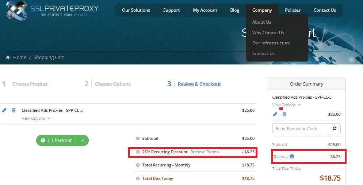
Task: Click the Total Recurring - Monthly label
Action: 166,165
